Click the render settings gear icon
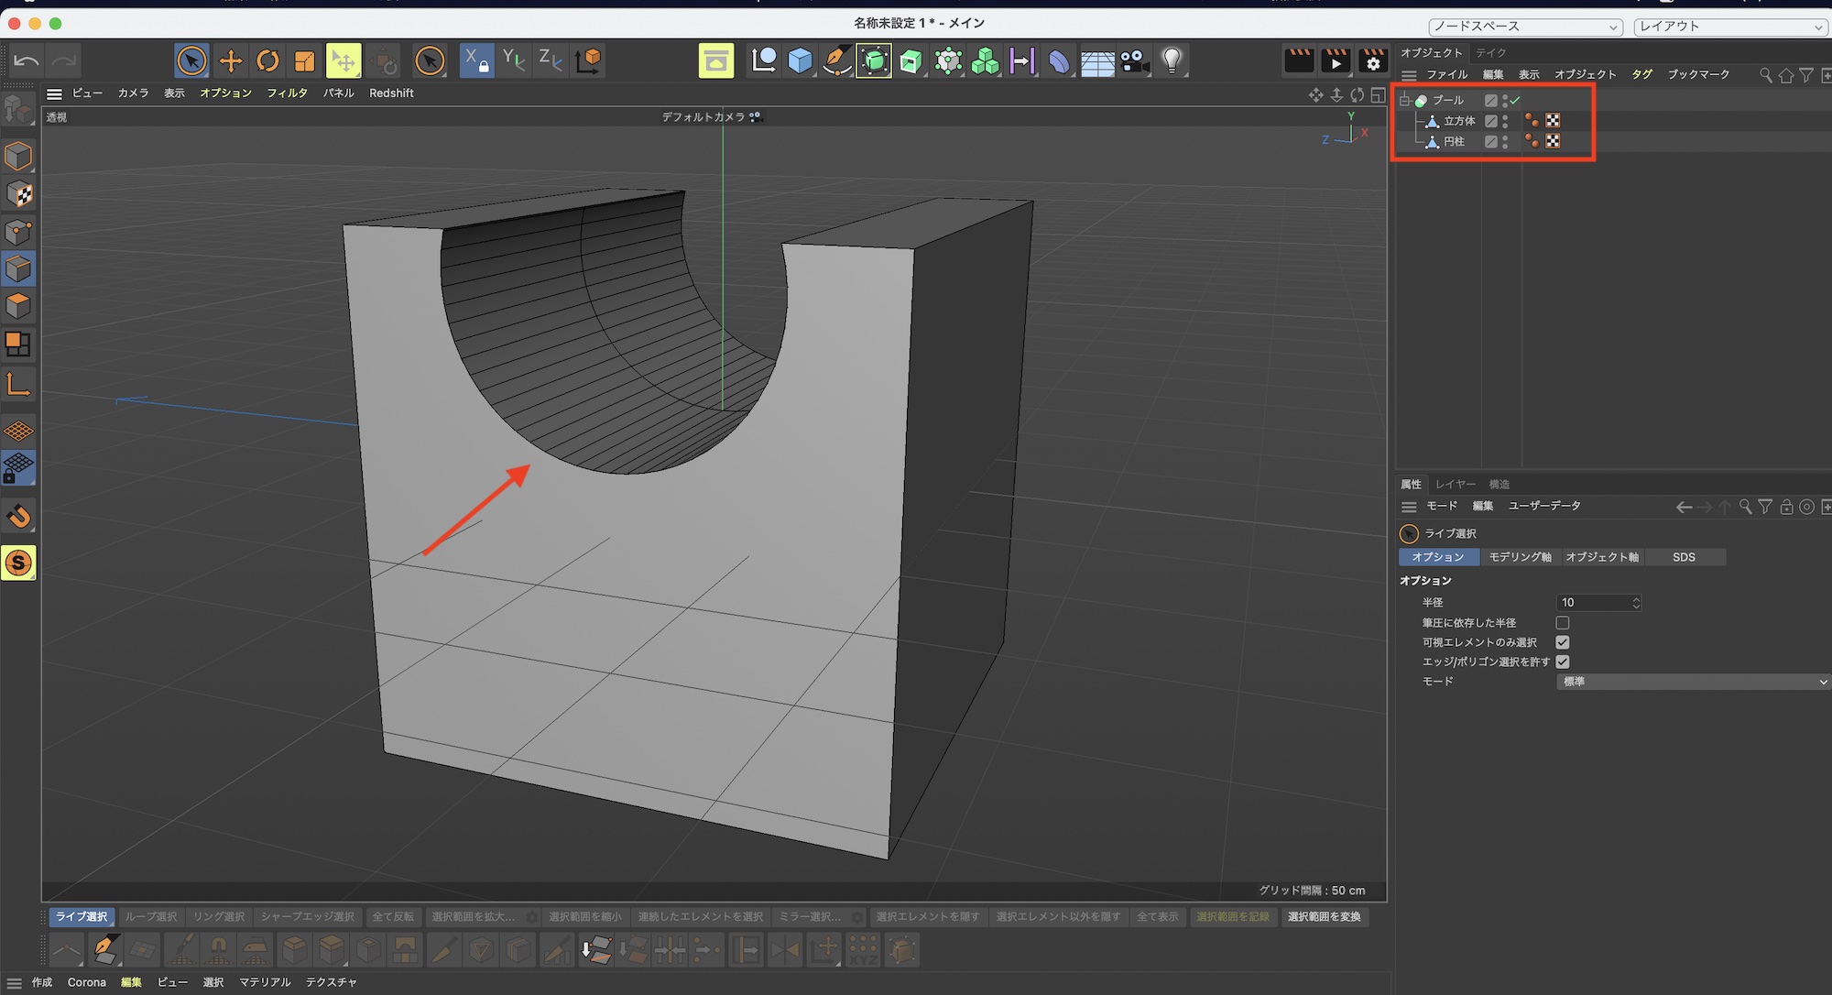1832x995 pixels. click(1373, 62)
